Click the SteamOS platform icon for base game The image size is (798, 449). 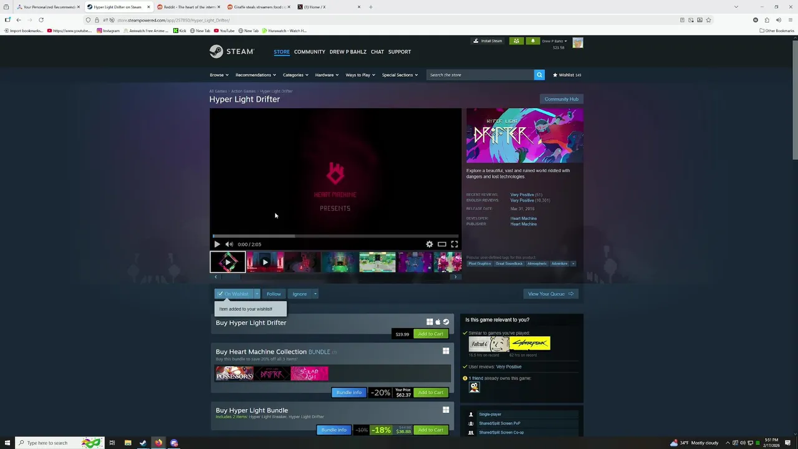click(x=446, y=322)
